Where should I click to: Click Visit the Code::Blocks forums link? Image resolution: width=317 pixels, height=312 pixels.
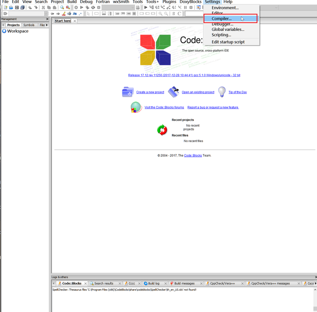[x=164, y=107]
